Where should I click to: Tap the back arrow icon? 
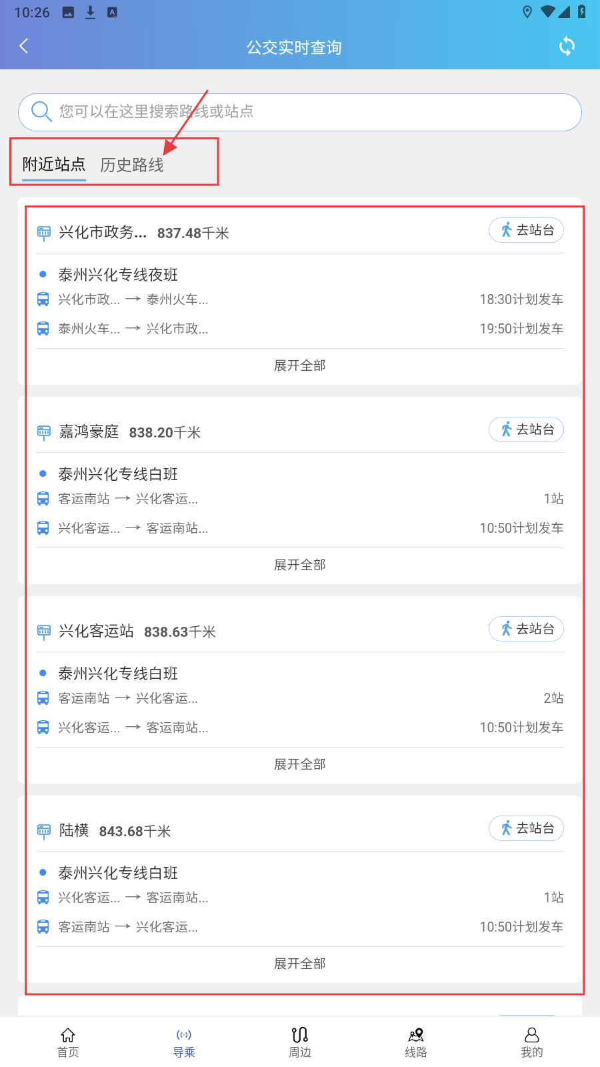point(24,46)
